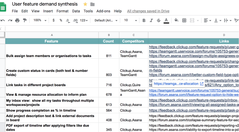This screenshot has height=132, width=239.
Task: Select cell 'Show progress completion as % in timeline'
Action: tap(52, 110)
